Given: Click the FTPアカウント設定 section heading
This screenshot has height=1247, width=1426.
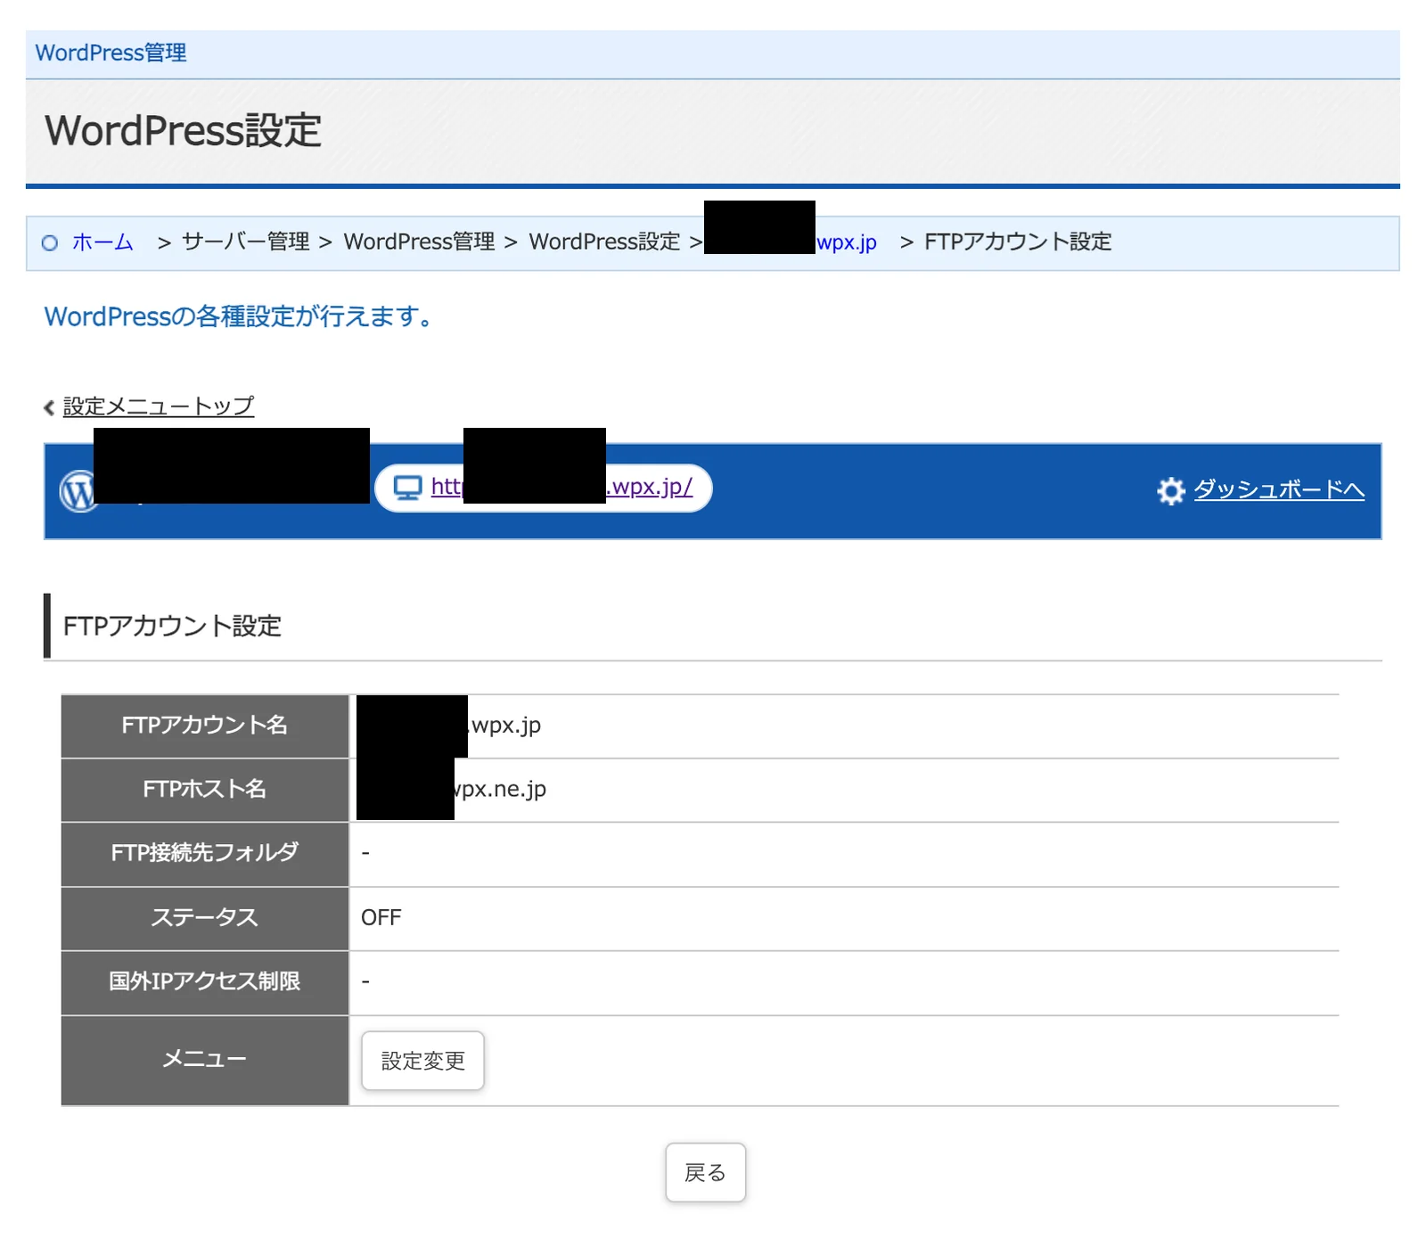Looking at the screenshot, I should (172, 626).
